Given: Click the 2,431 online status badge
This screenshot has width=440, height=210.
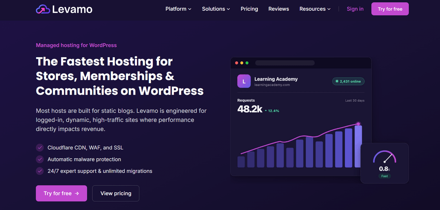Looking at the screenshot, I should (348, 81).
